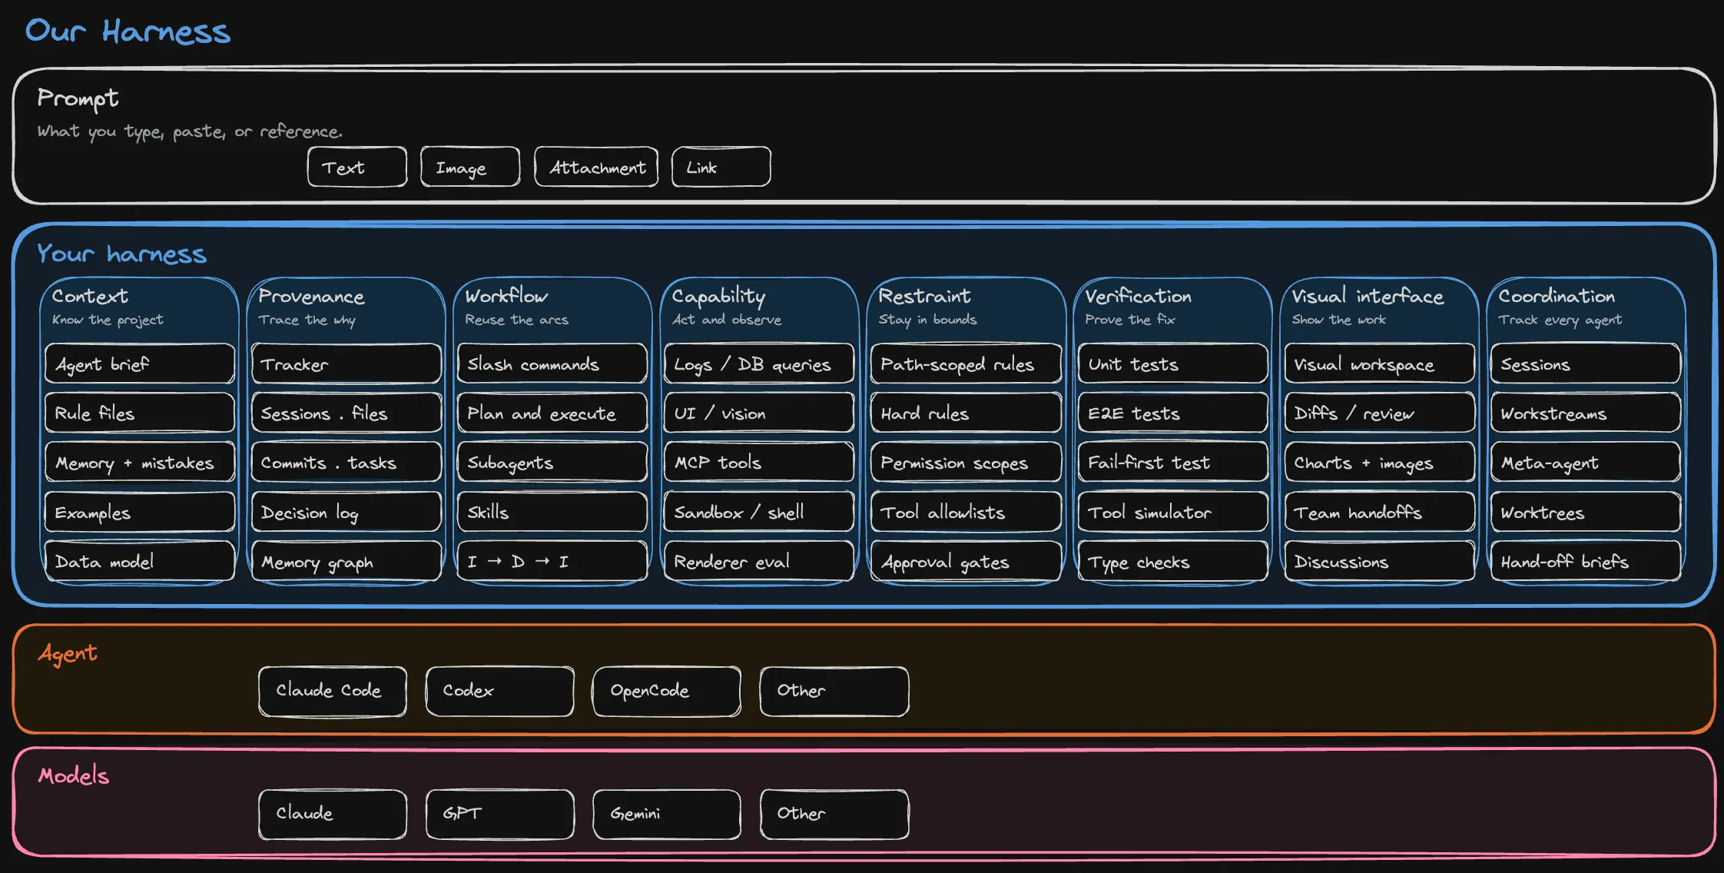1724x873 pixels.
Task: Select the Renderer eval item
Action: tap(759, 561)
